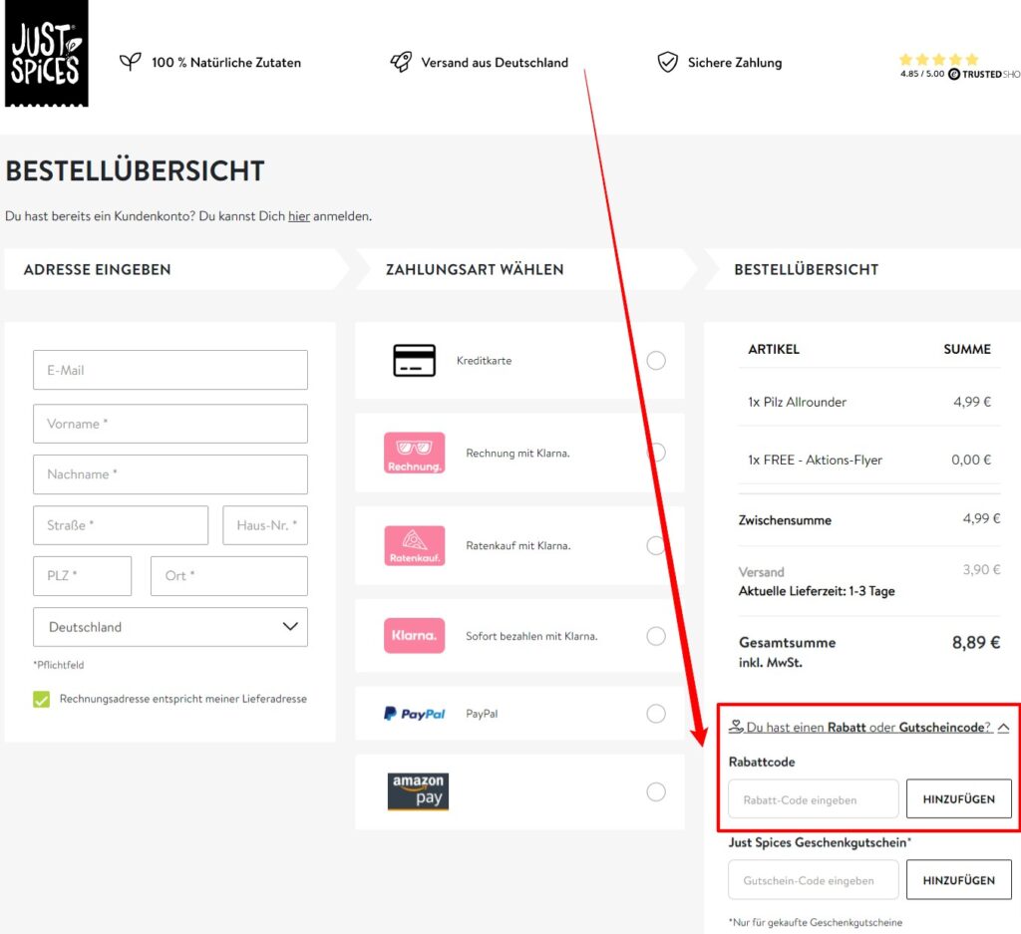The height and width of the screenshot is (934, 1021).
Task: Select the Kreditkarte radio button
Action: 656,360
